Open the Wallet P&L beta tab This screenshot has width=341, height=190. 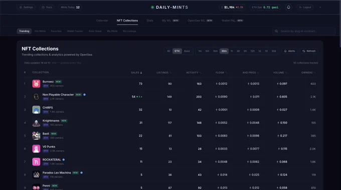pos(233,21)
